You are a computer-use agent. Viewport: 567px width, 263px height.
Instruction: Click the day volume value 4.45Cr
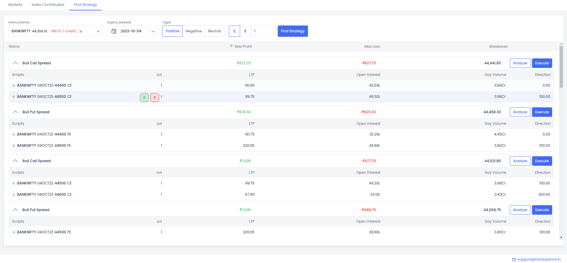pyautogui.click(x=500, y=134)
